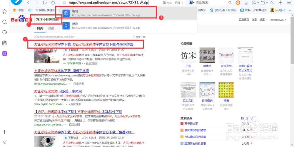
Task: Click the plus icon in top toolbar
Action: click(280, 3)
